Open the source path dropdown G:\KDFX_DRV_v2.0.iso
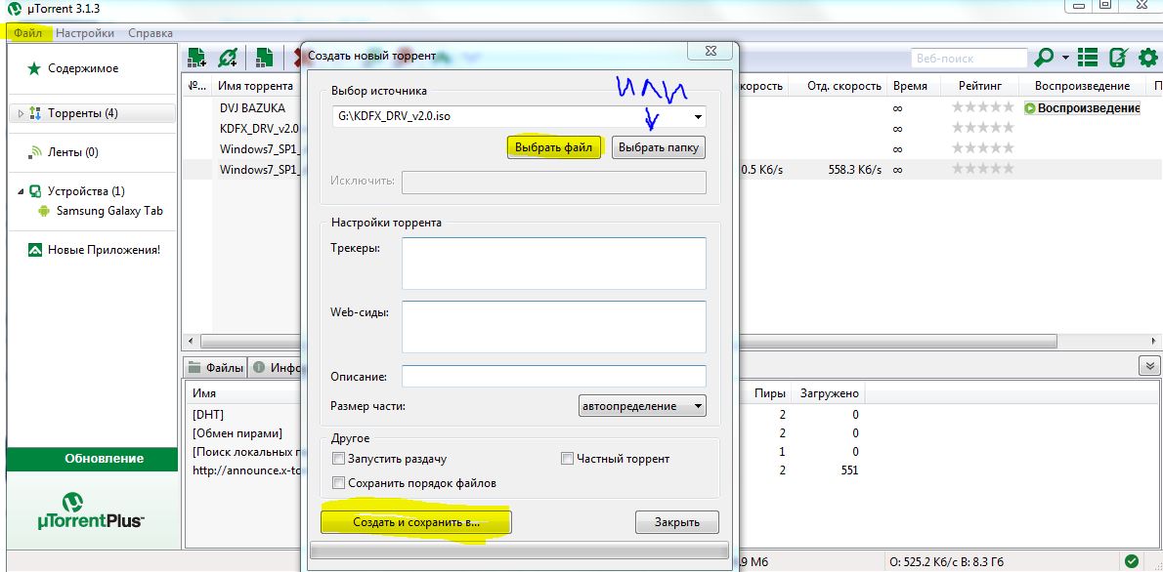Image resolution: width=1163 pixels, height=572 pixels. pos(698,116)
